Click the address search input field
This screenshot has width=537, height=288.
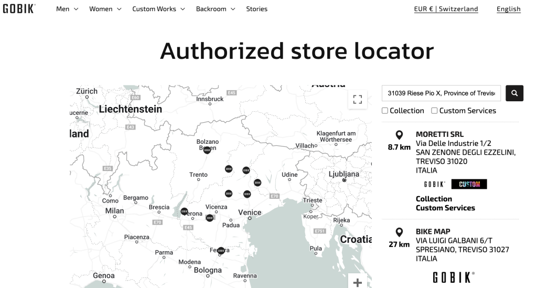(x=441, y=93)
